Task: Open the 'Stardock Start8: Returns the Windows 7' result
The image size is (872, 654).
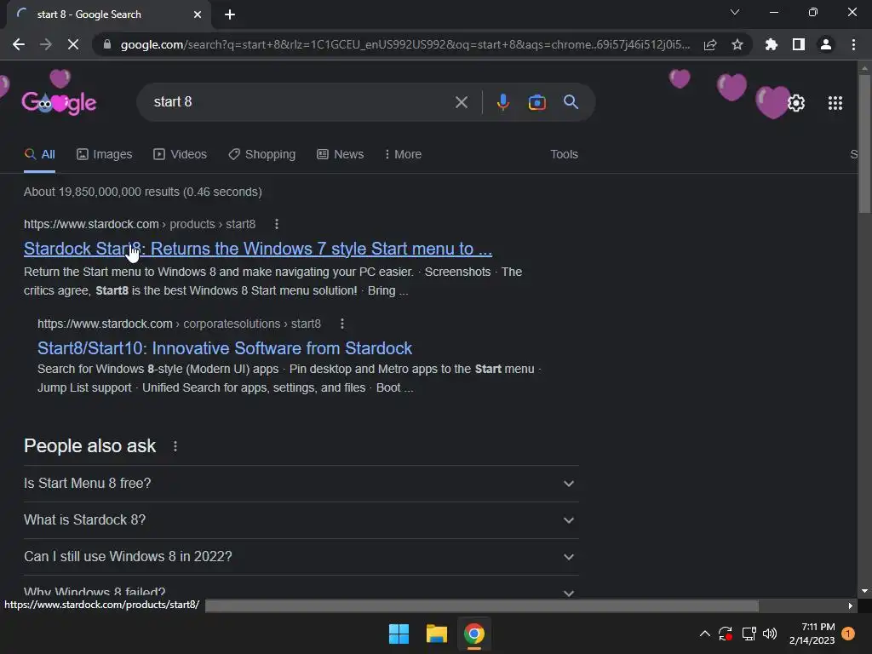Action: point(258,249)
